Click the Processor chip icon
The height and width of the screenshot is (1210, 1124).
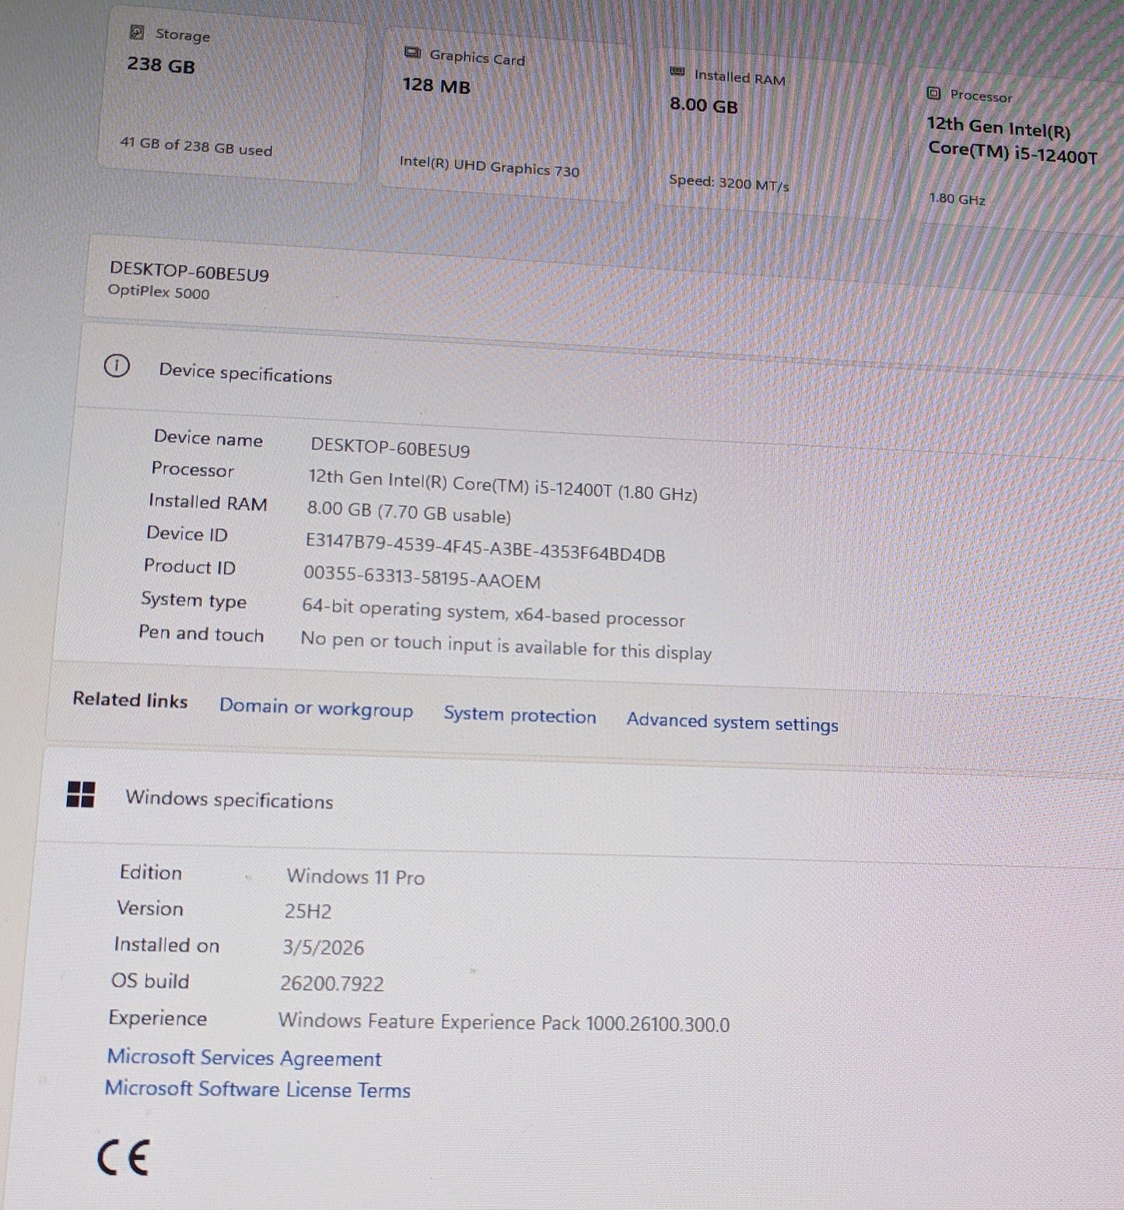pos(933,93)
